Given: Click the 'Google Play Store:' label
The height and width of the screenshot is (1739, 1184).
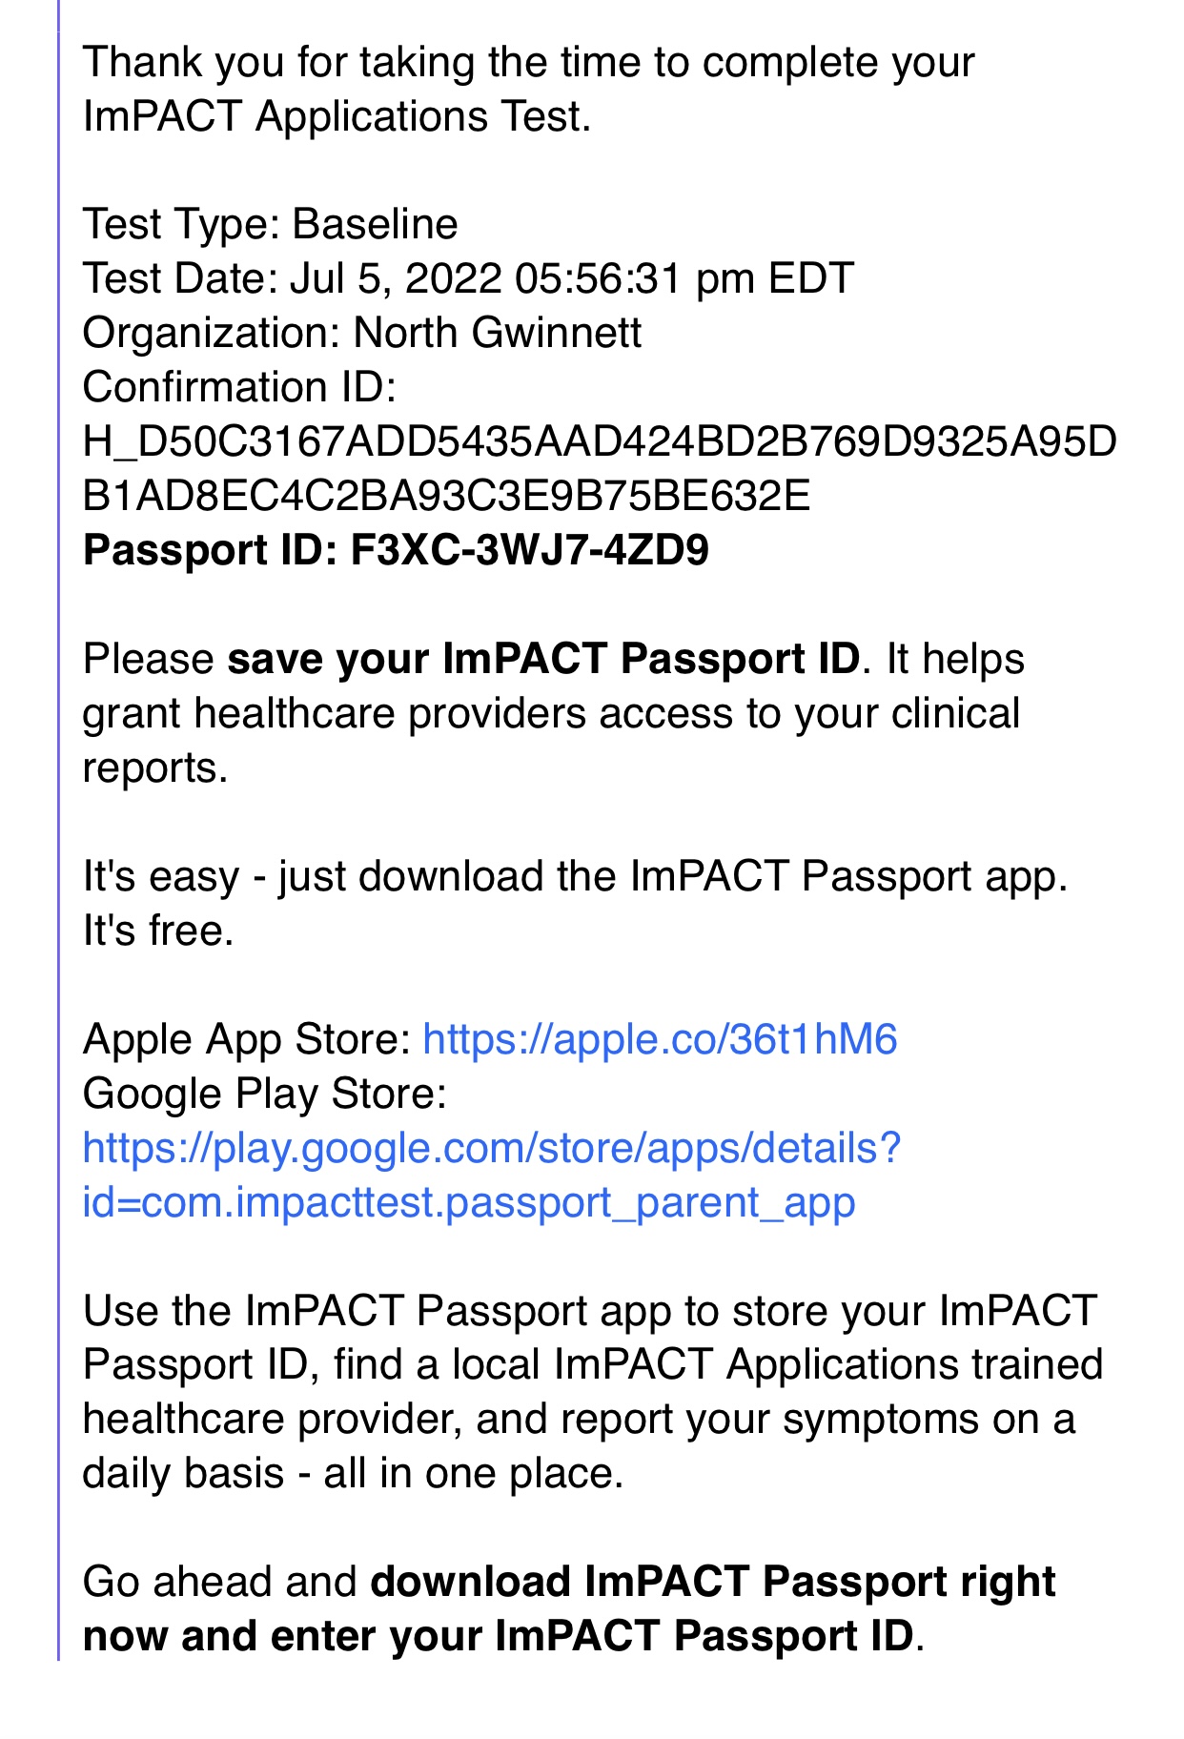Looking at the screenshot, I should click(x=265, y=1095).
